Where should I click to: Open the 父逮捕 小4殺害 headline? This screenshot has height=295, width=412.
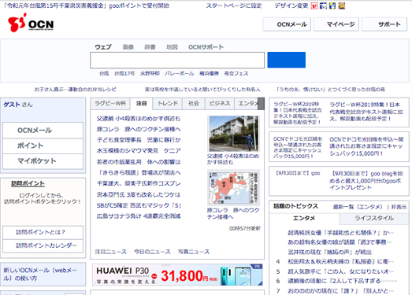[x=139, y=119]
